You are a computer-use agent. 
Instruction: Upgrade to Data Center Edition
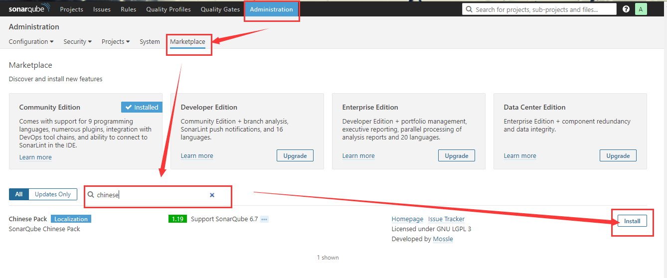click(x=618, y=155)
